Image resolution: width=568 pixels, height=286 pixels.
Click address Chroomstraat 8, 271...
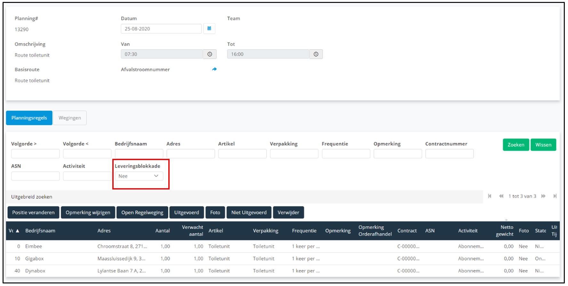click(x=122, y=246)
